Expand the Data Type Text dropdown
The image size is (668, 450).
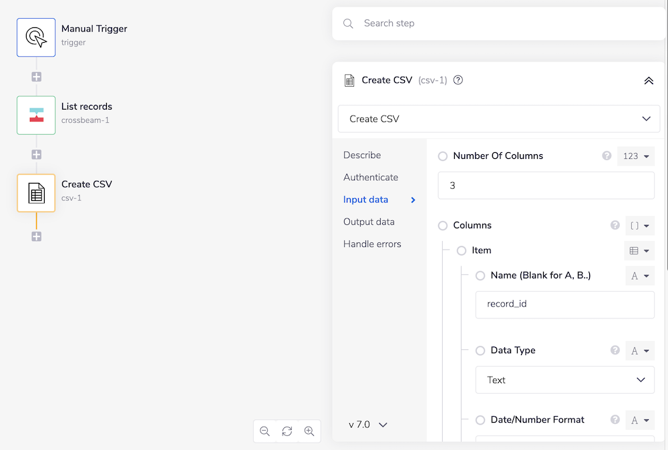click(x=565, y=380)
